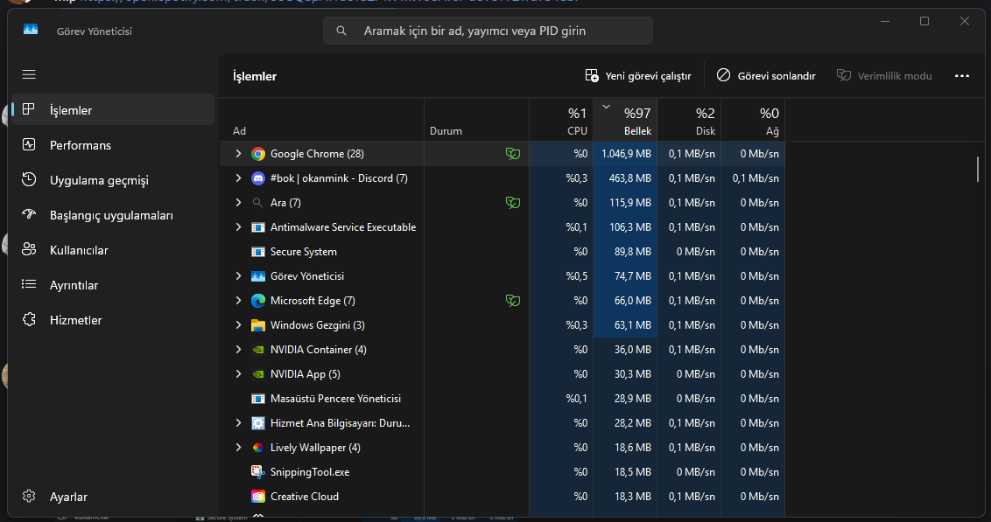The image size is (991, 522).
Task: Click the Google Chrome process icon
Action: pos(258,154)
